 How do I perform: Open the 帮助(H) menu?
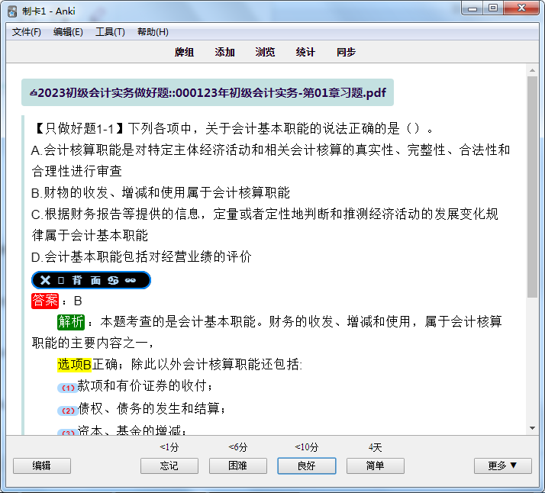(153, 32)
